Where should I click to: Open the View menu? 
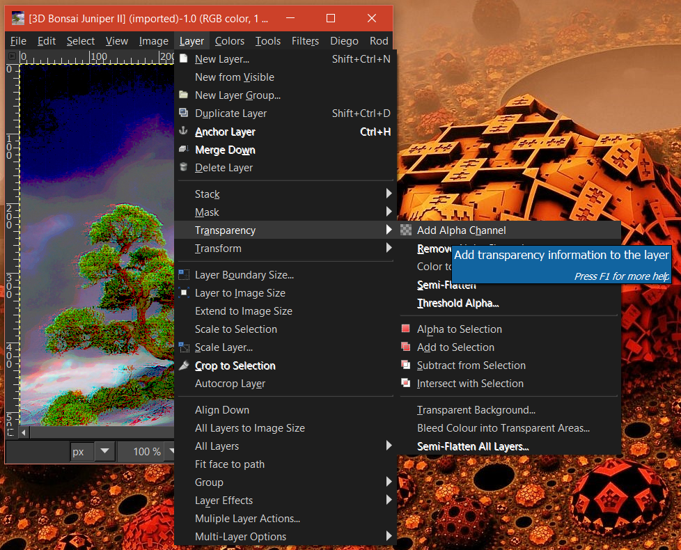coord(117,41)
